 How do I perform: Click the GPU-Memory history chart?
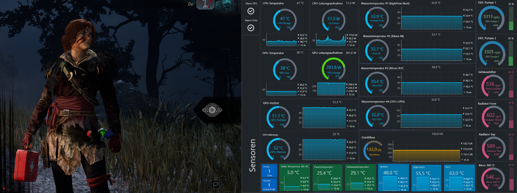pos(324,149)
